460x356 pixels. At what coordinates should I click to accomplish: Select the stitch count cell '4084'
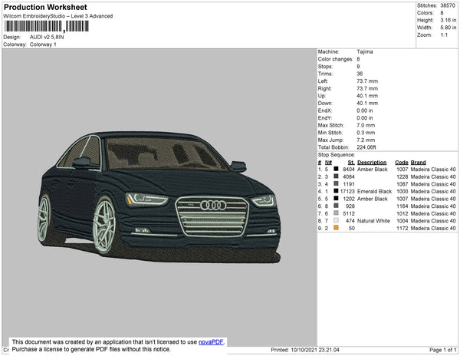coord(349,176)
